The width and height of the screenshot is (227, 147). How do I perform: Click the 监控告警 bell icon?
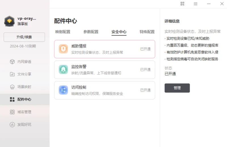point(63,69)
